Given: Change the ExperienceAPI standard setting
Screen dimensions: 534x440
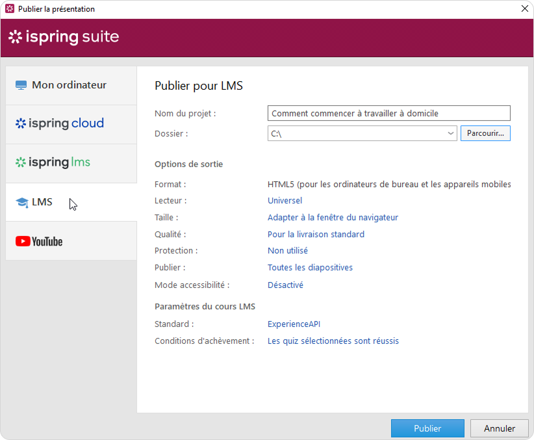Looking at the screenshot, I should point(294,324).
